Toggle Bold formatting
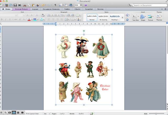Image resolution: width=168 pixels, height=115 pixels. point(2,19)
